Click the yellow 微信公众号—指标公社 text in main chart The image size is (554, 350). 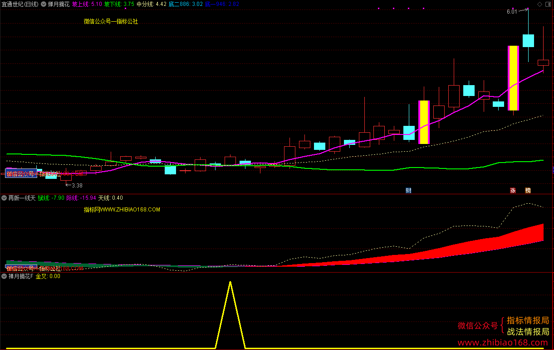coord(111,21)
